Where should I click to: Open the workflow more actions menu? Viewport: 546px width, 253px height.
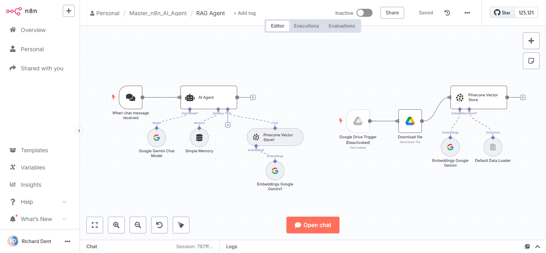(467, 13)
